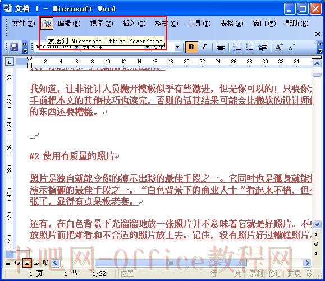
Task: Click split box above vertical scrollbar
Action: (317, 57)
